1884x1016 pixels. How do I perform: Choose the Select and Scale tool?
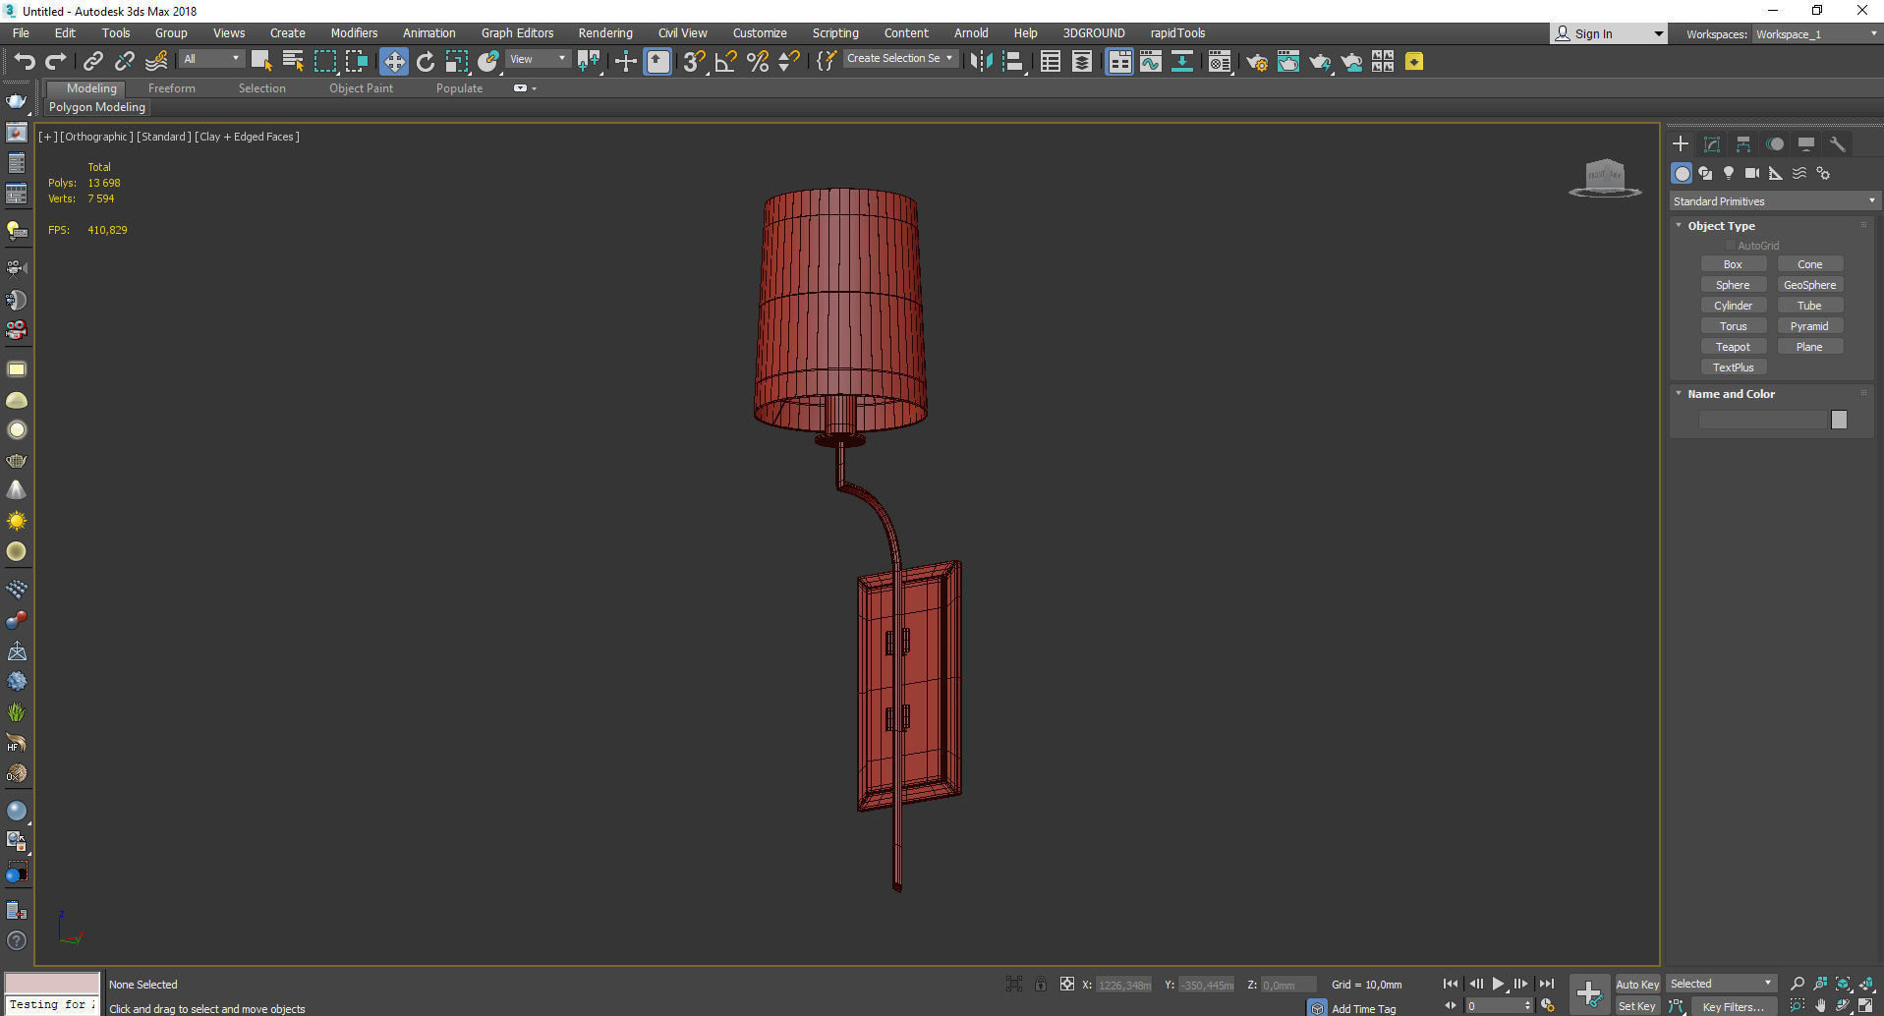[457, 62]
